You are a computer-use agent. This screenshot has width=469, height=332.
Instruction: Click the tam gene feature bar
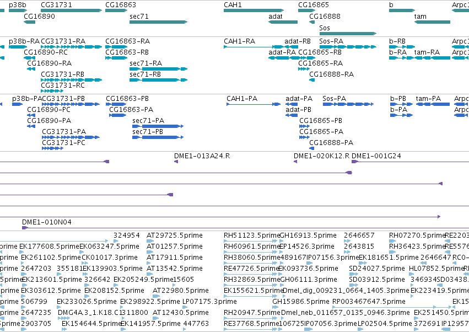tap(432, 22)
